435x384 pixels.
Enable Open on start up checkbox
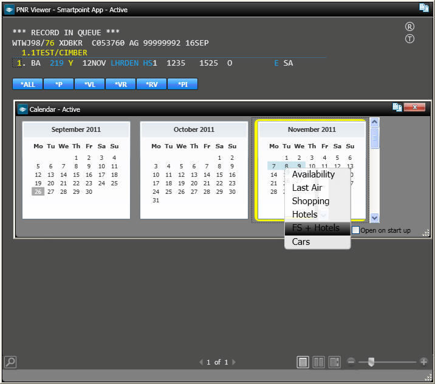click(x=355, y=230)
